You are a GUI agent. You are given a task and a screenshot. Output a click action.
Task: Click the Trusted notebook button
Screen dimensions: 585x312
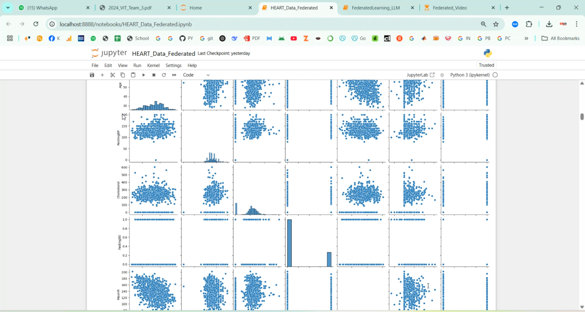(486, 65)
